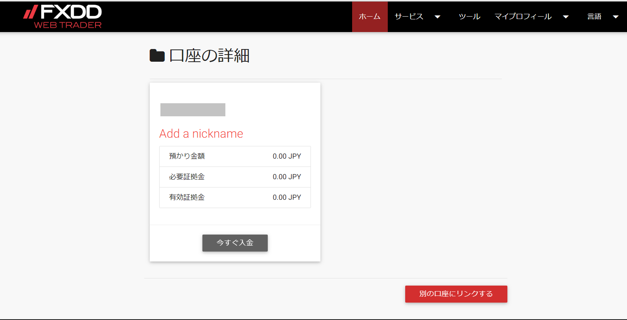Click the folder icon beside 口座の詳細

[x=157, y=56]
